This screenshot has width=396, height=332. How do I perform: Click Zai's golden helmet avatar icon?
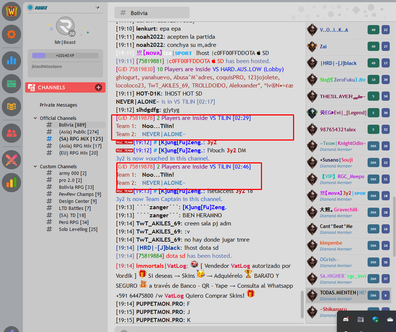[x=312, y=47]
